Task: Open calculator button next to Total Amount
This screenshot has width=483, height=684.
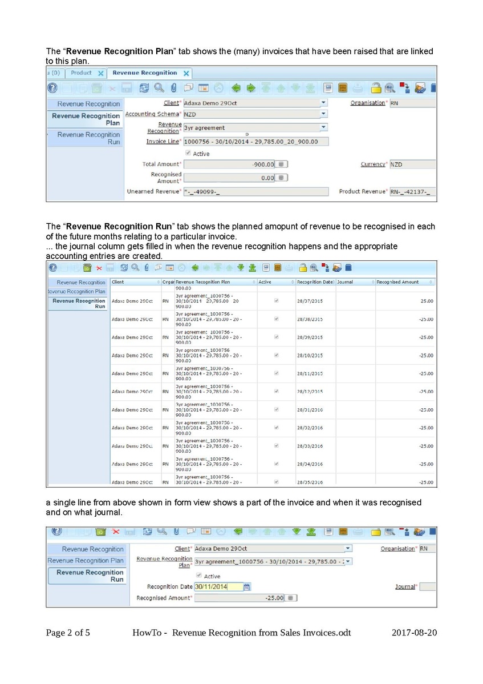Action: 282,164
